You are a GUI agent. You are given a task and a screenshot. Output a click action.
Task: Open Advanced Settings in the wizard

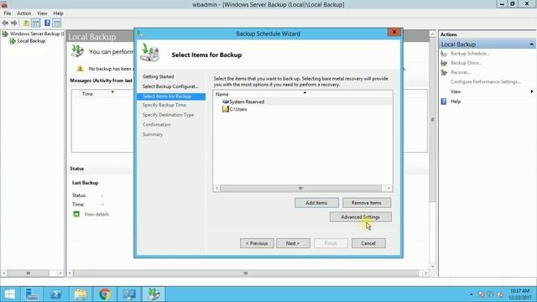point(360,216)
